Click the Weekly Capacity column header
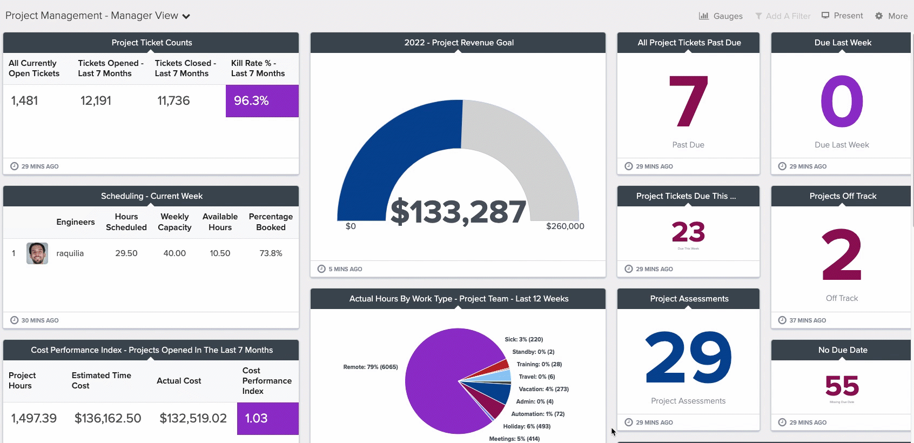The height and width of the screenshot is (443, 914). point(174,222)
